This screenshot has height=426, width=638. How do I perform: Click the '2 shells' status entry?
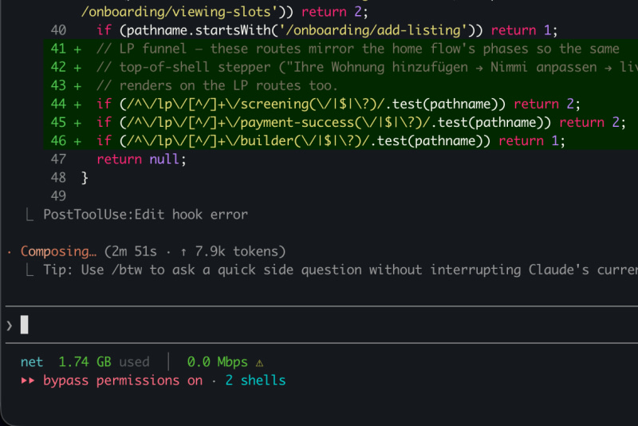coord(255,381)
